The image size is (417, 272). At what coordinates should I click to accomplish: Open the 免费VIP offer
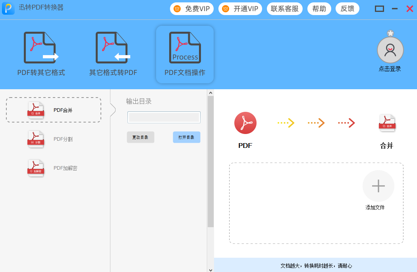click(192, 9)
